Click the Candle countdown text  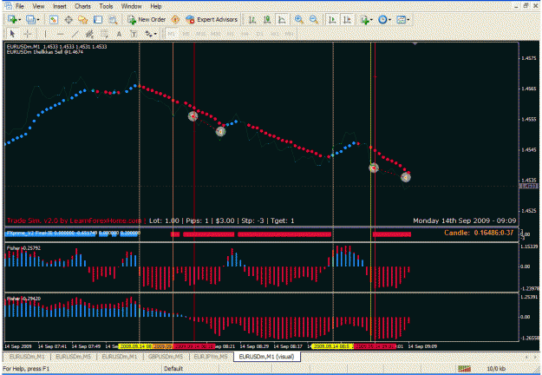(479, 233)
